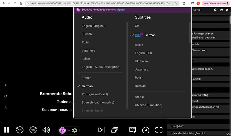This screenshot has height=136, width=231.
Task: Open the playback speed control
Action: click(146, 130)
